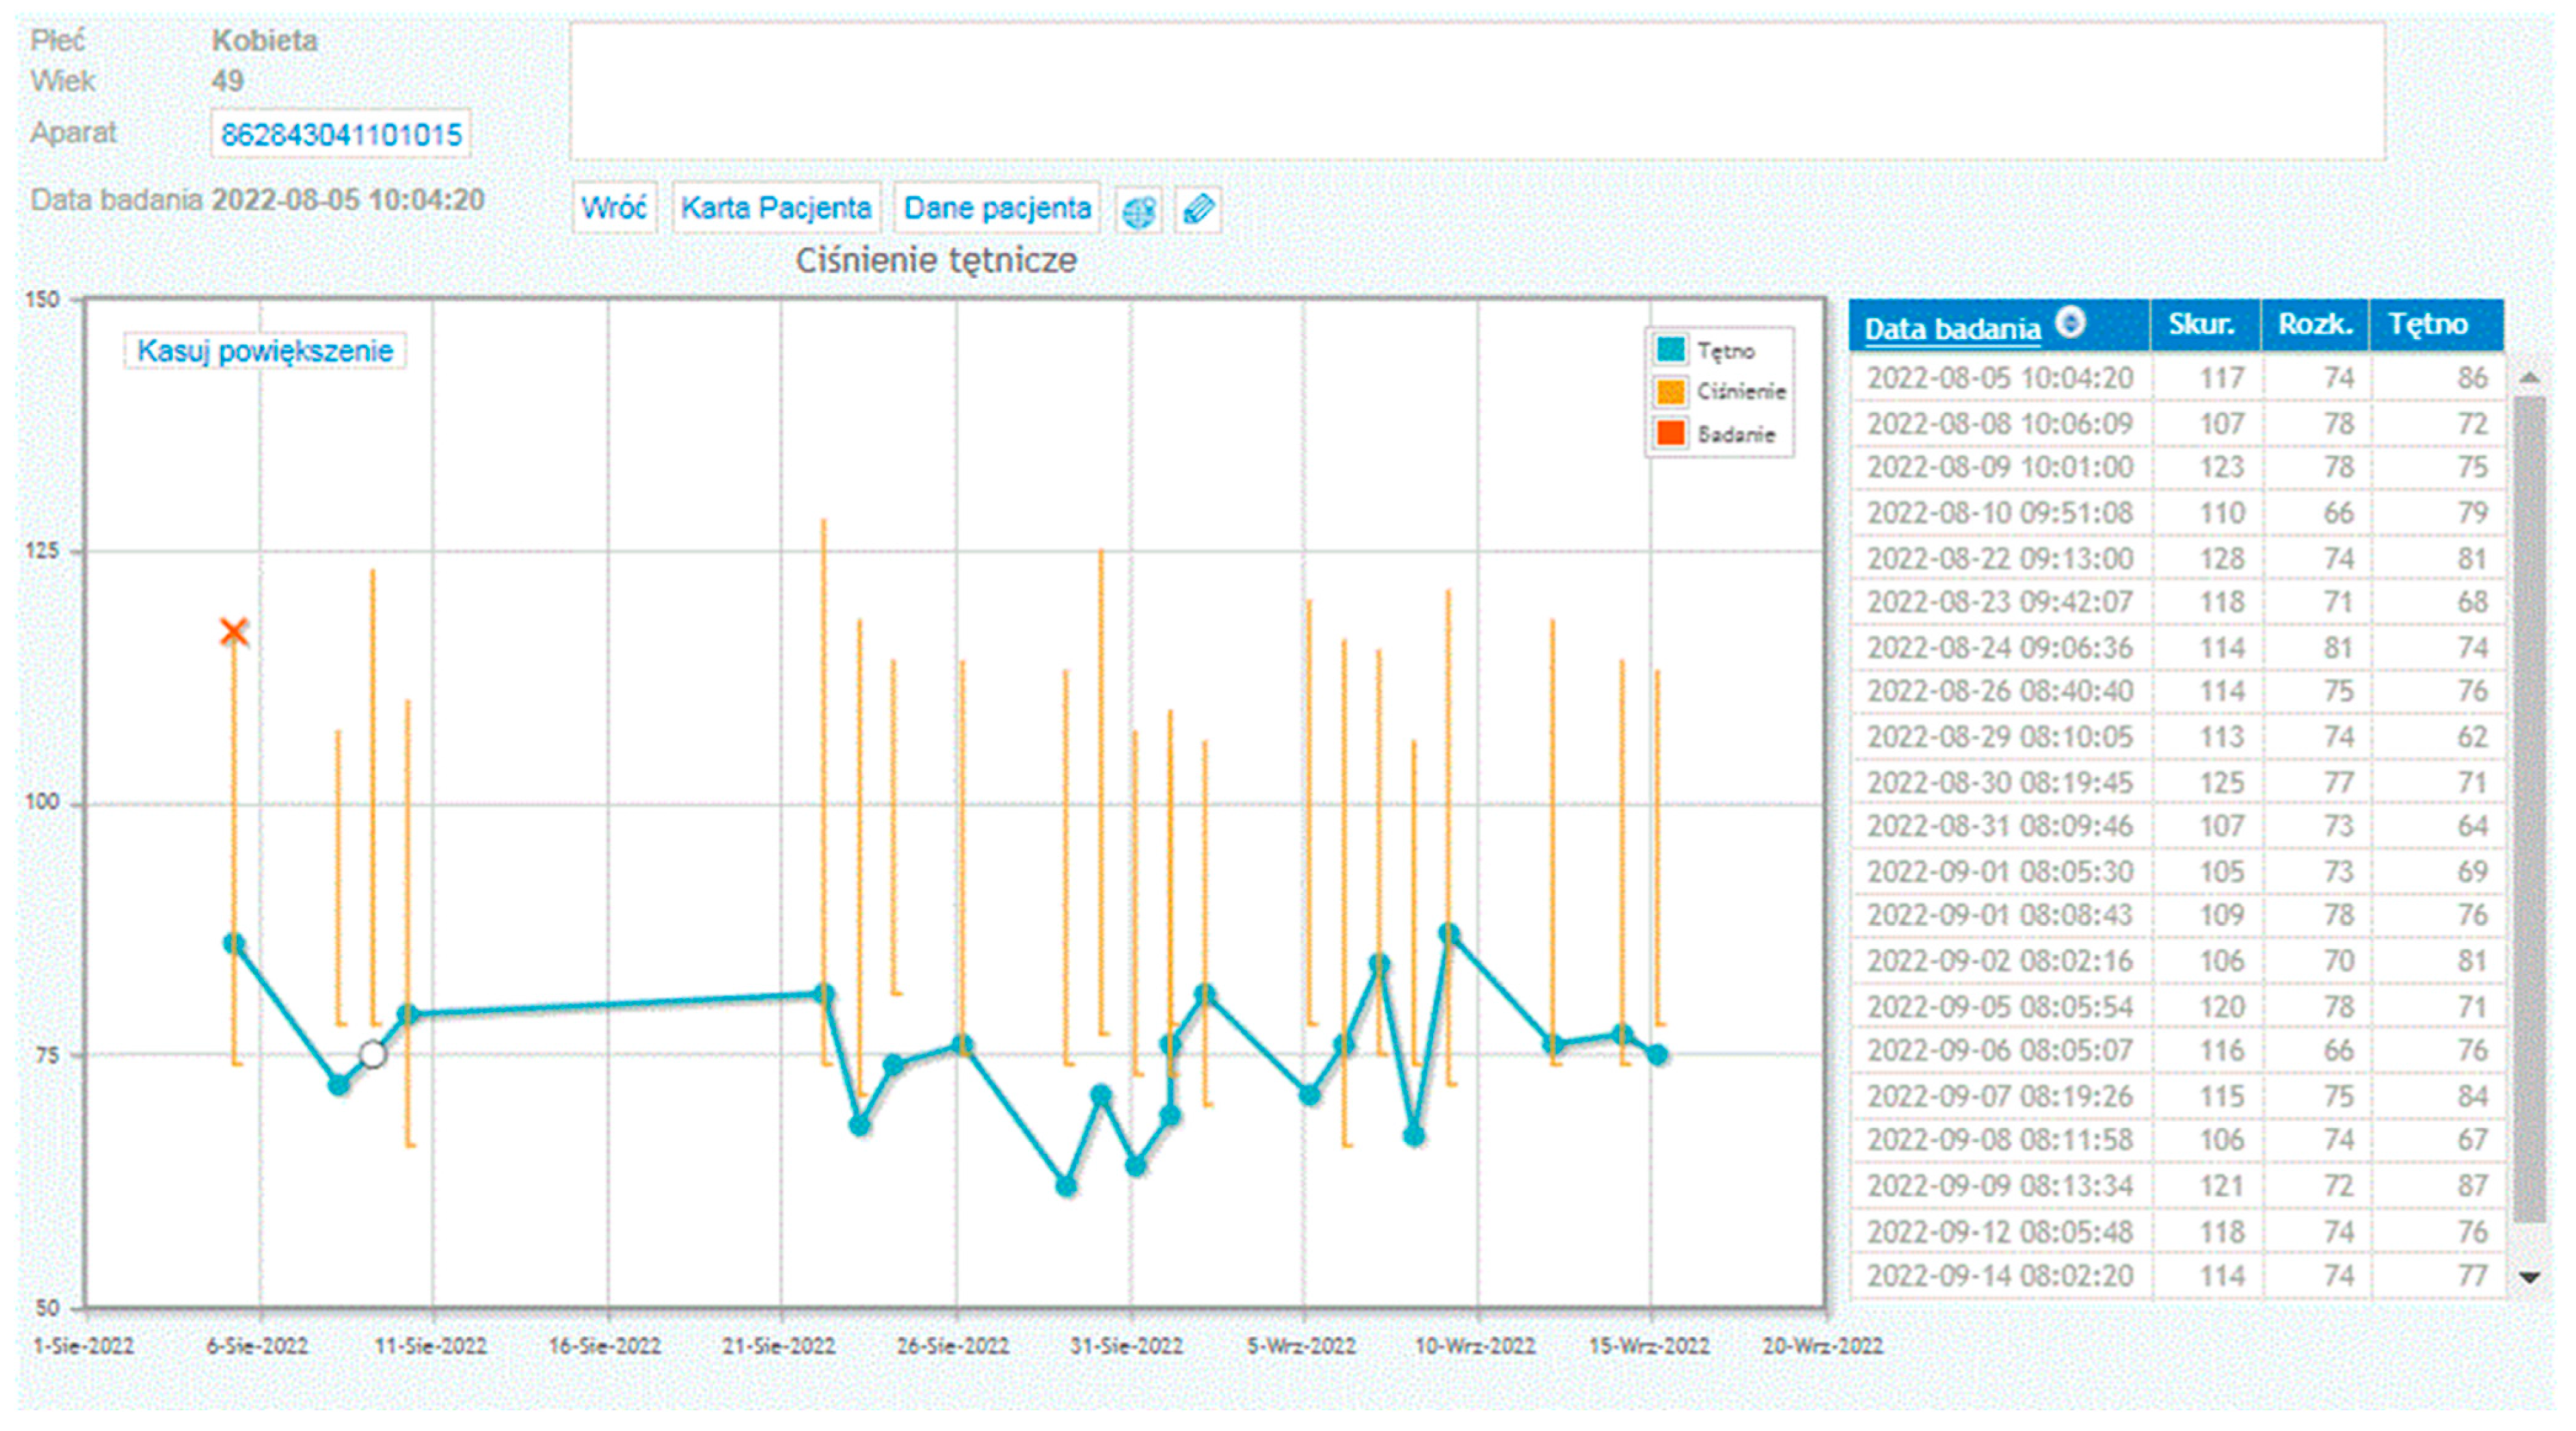Click the white hollow pulse point

(372, 1054)
